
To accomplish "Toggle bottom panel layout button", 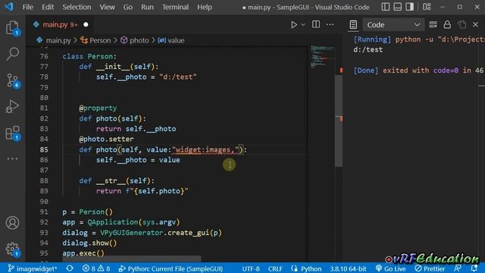I will [x=398, y=7].
